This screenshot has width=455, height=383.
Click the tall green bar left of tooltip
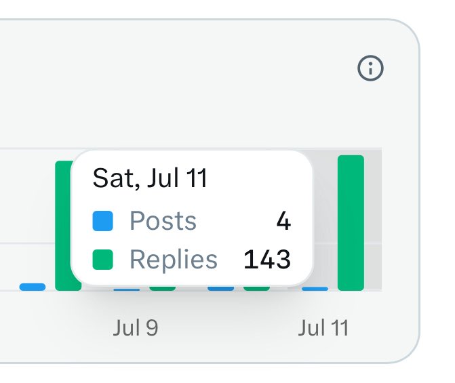64,226
